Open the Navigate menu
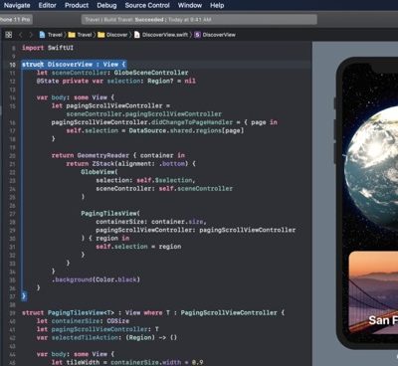Screen dimensions: 398x366 click(17, 5)
